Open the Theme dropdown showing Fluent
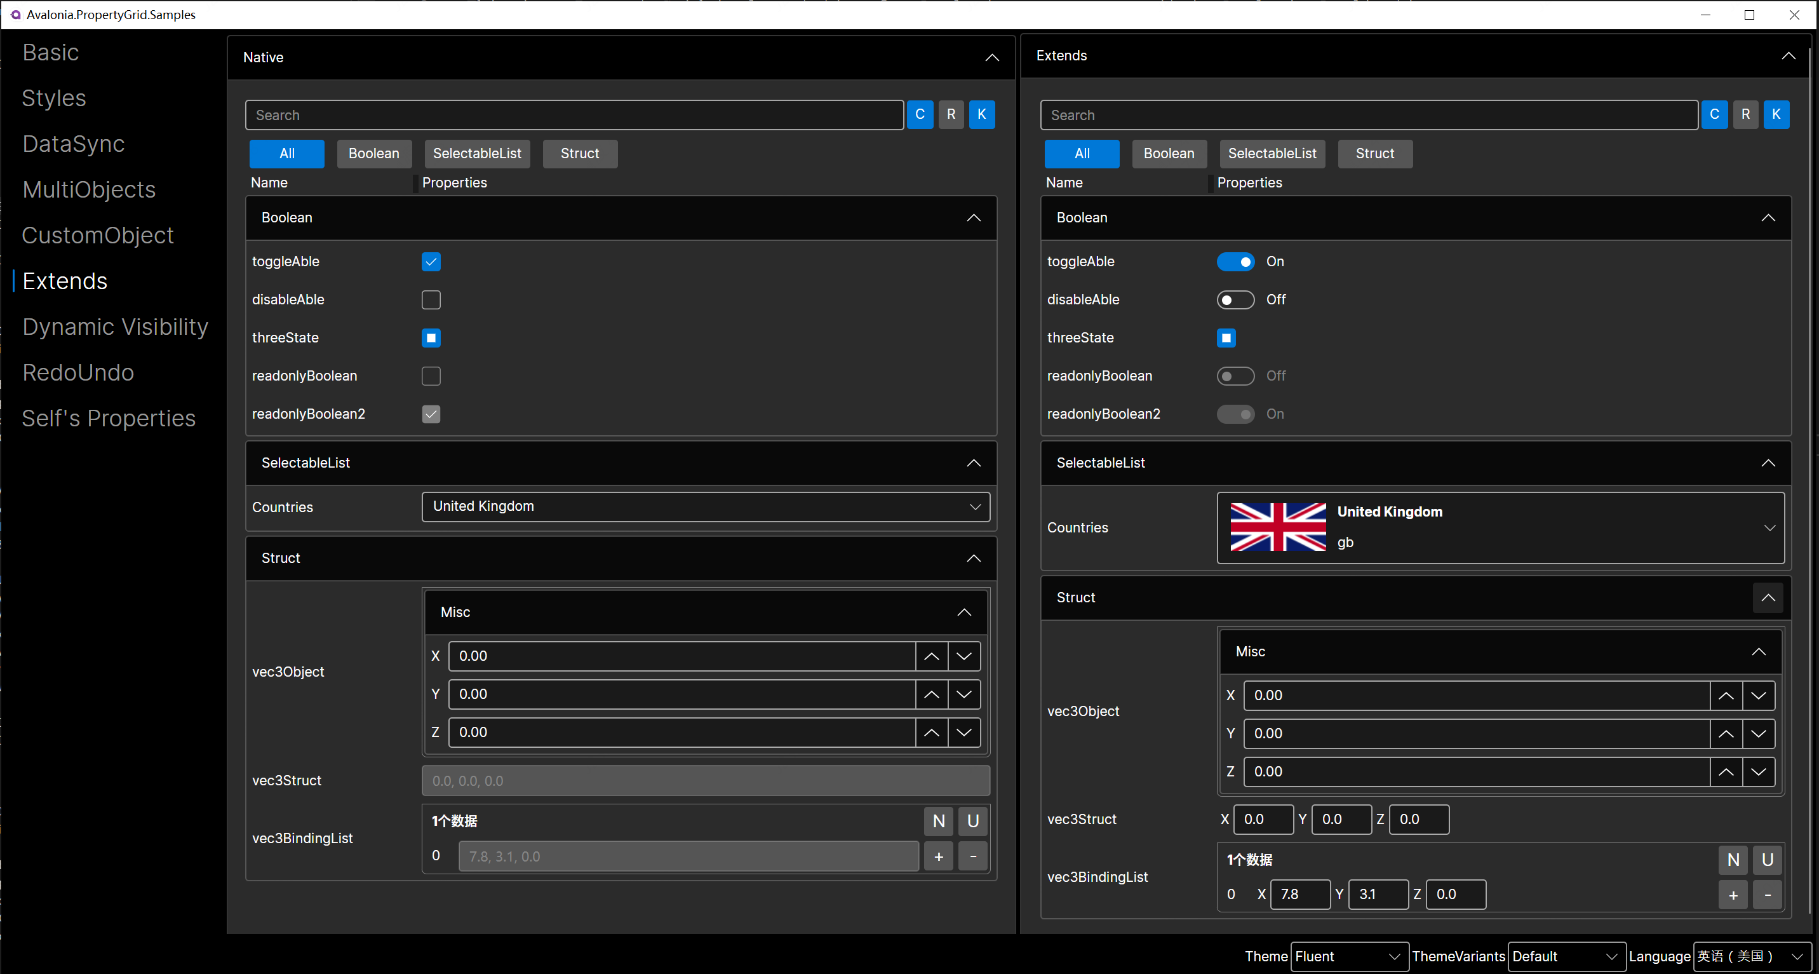This screenshot has width=1819, height=974. [1349, 956]
